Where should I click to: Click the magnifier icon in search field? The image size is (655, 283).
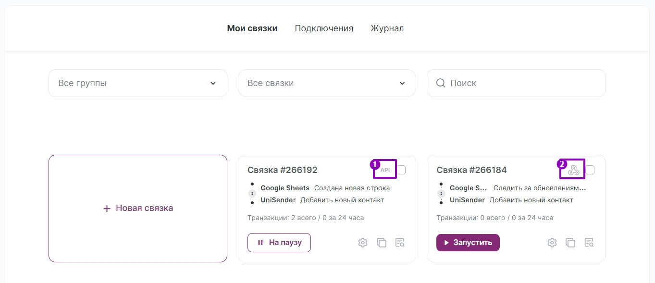coord(440,83)
